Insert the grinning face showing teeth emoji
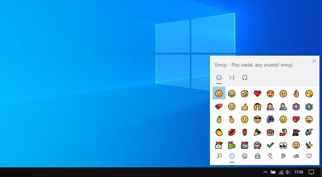The width and height of the screenshot is (322, 177). pyautogui.click(x=232, y=107)
